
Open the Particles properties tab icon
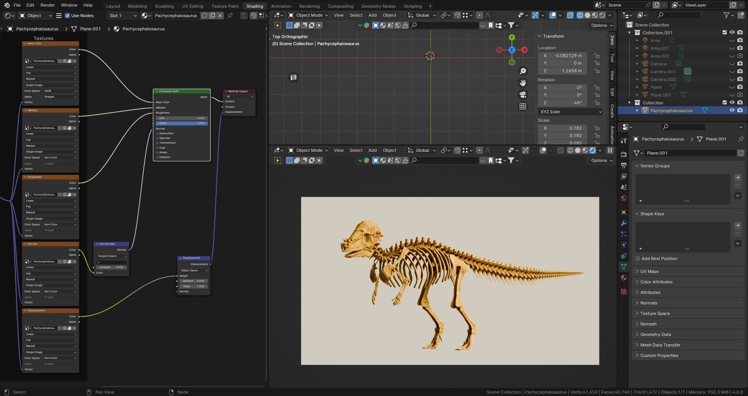point(624,234)
